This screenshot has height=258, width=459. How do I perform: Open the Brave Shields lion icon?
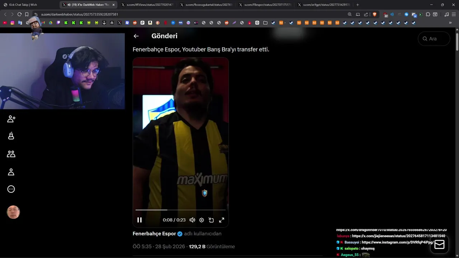(375, 14)
